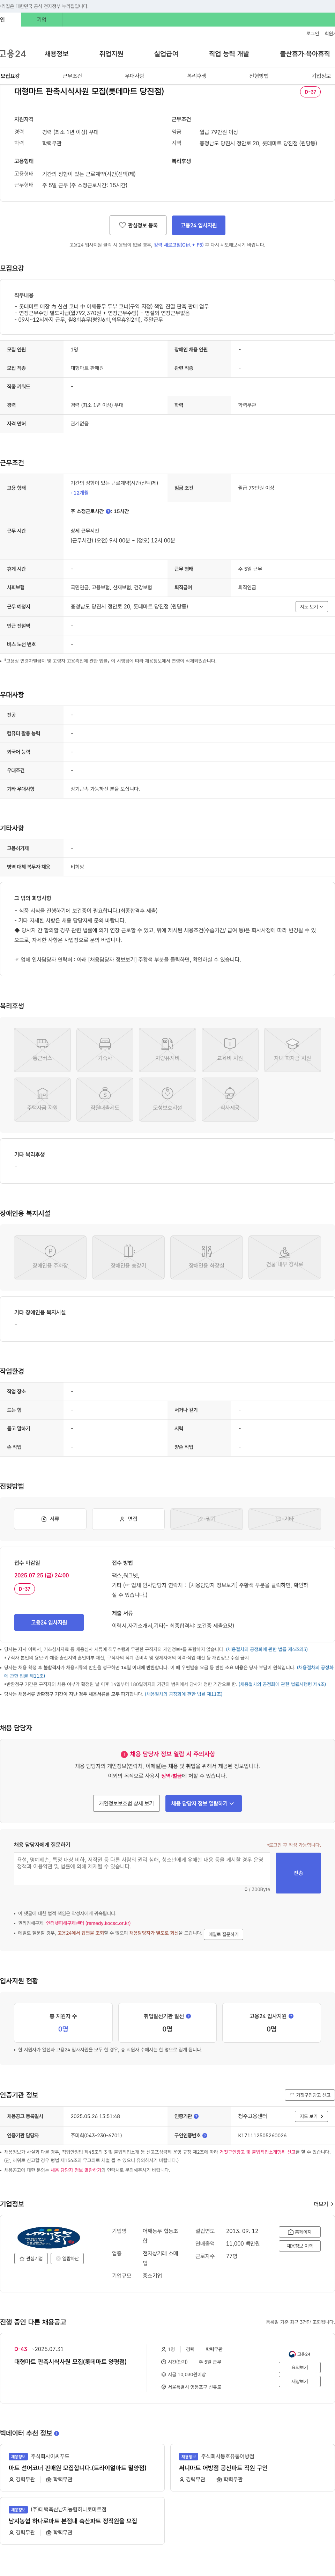Open 대형마트 판촉시식사원 모집(롯데마트 양평점) posting

(70, 2362)
